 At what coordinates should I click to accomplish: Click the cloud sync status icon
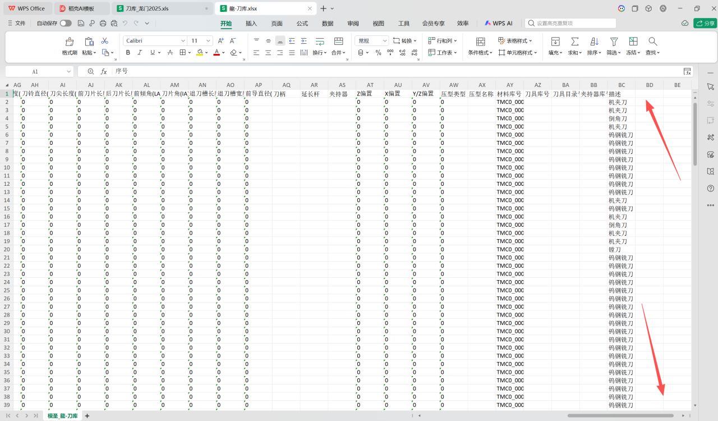685,24
